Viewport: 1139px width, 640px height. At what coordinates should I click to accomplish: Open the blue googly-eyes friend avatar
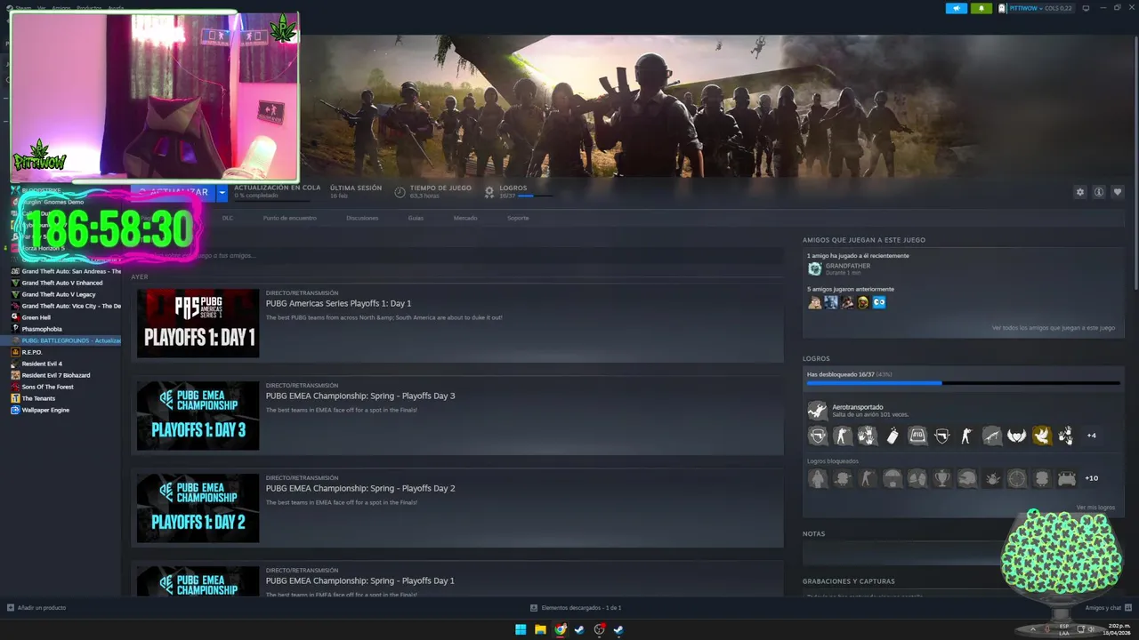[879, 302]
